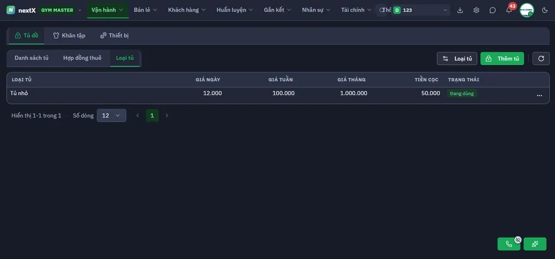Open the Tài chính menu

point(356,10)
